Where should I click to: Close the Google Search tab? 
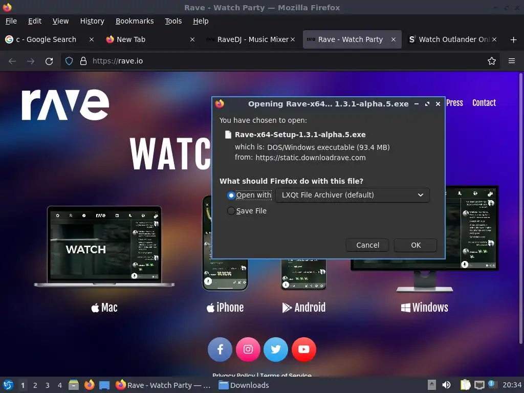[91, 39]
